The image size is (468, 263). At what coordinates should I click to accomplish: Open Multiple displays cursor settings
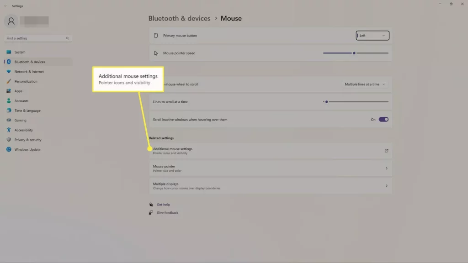(x=271, y=186)
